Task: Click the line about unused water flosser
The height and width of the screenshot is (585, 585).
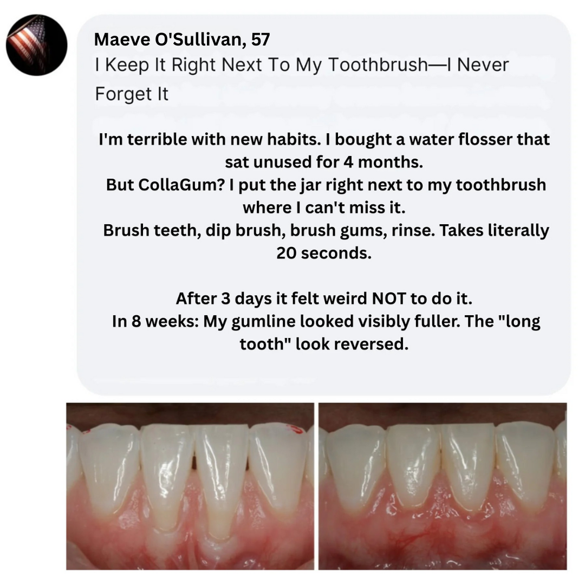Action: 324,140
